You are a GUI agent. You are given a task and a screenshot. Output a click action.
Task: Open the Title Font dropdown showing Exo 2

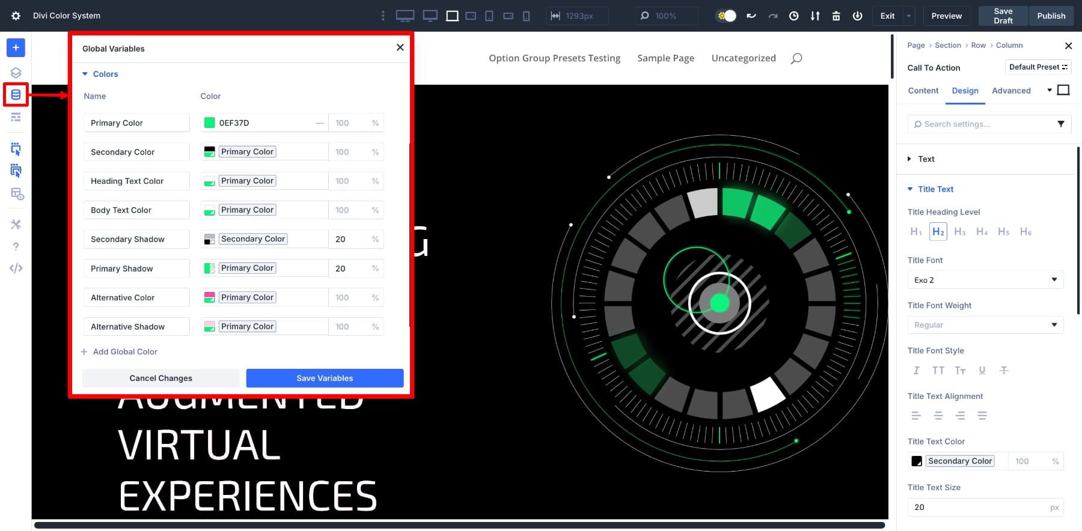tap(985, 280)
